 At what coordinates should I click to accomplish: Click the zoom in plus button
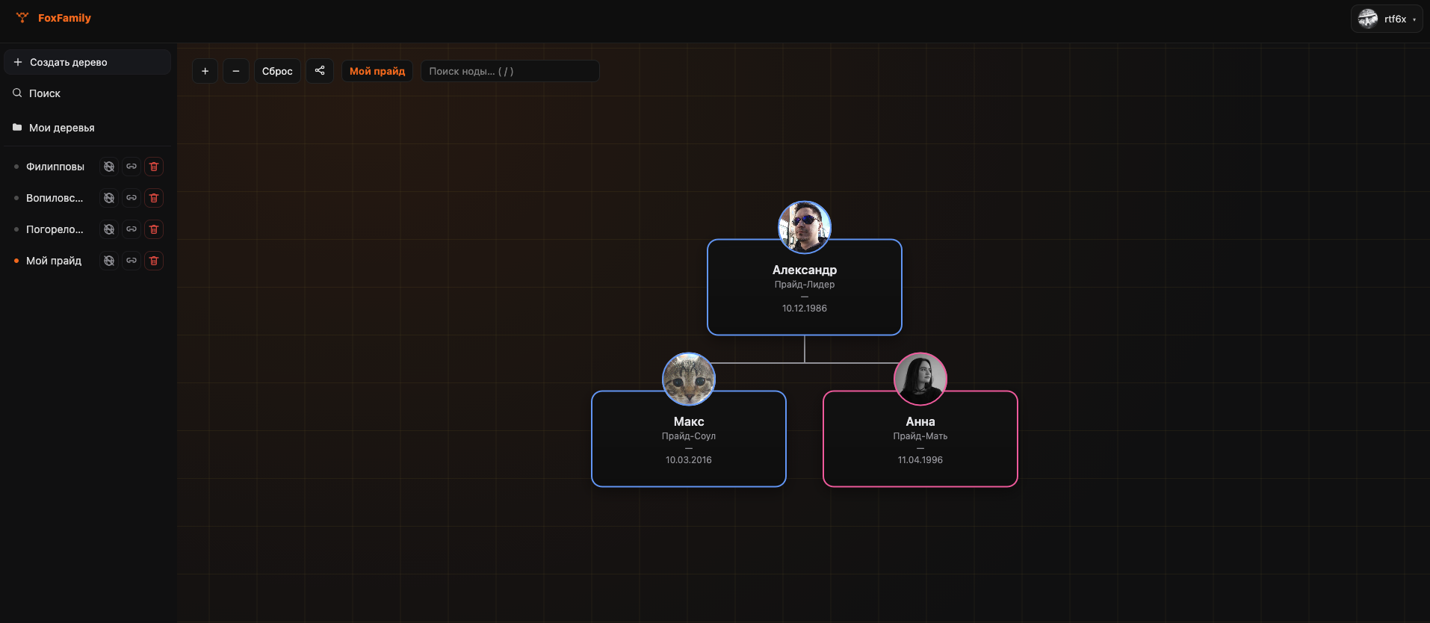[205, 71]
